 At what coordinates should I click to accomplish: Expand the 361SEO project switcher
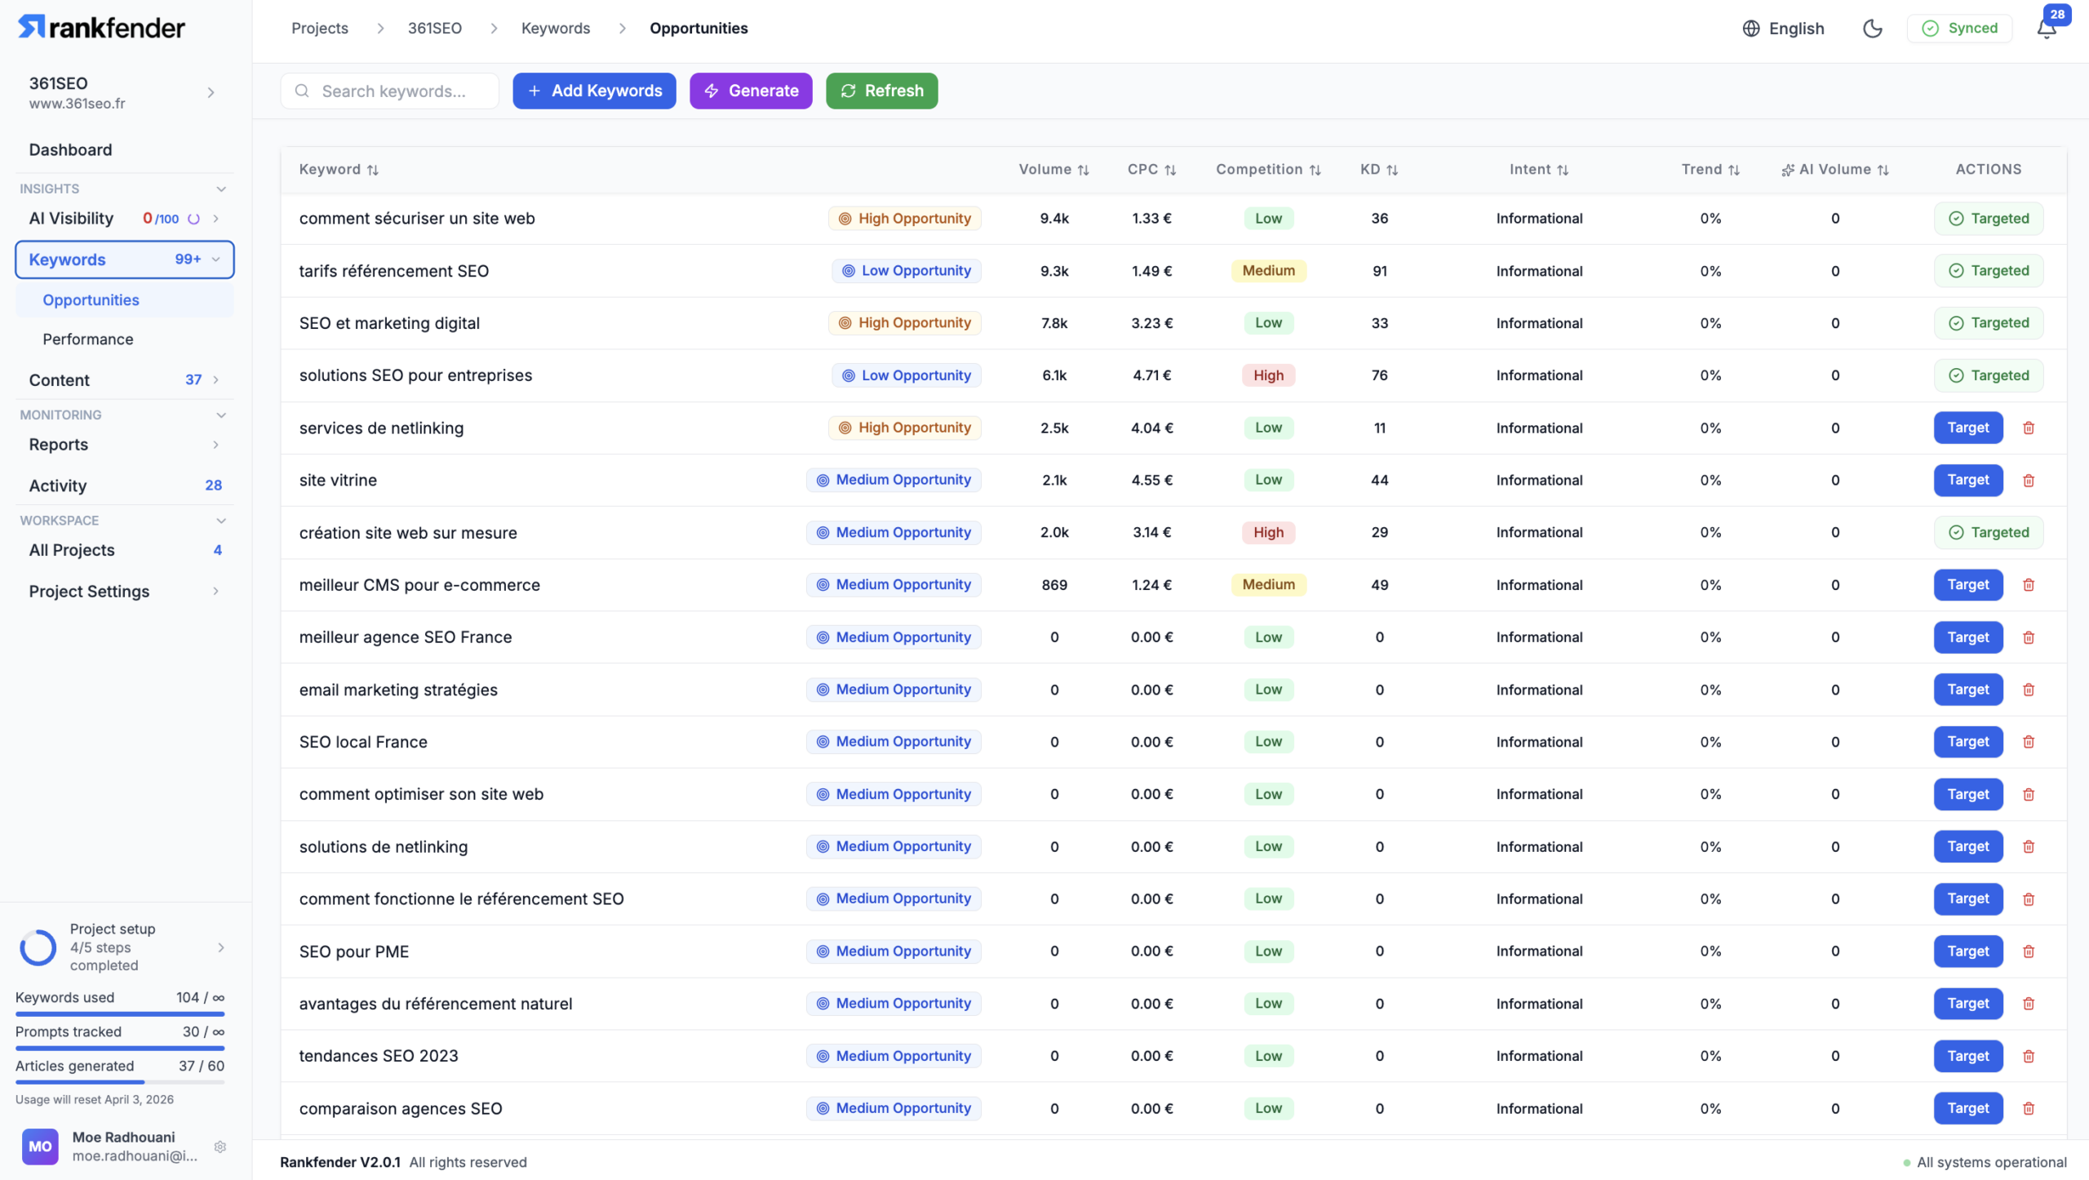tap(211, 92)
